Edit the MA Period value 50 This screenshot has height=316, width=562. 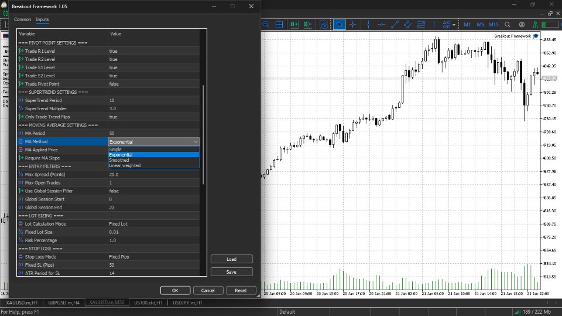tap(153, 134)
